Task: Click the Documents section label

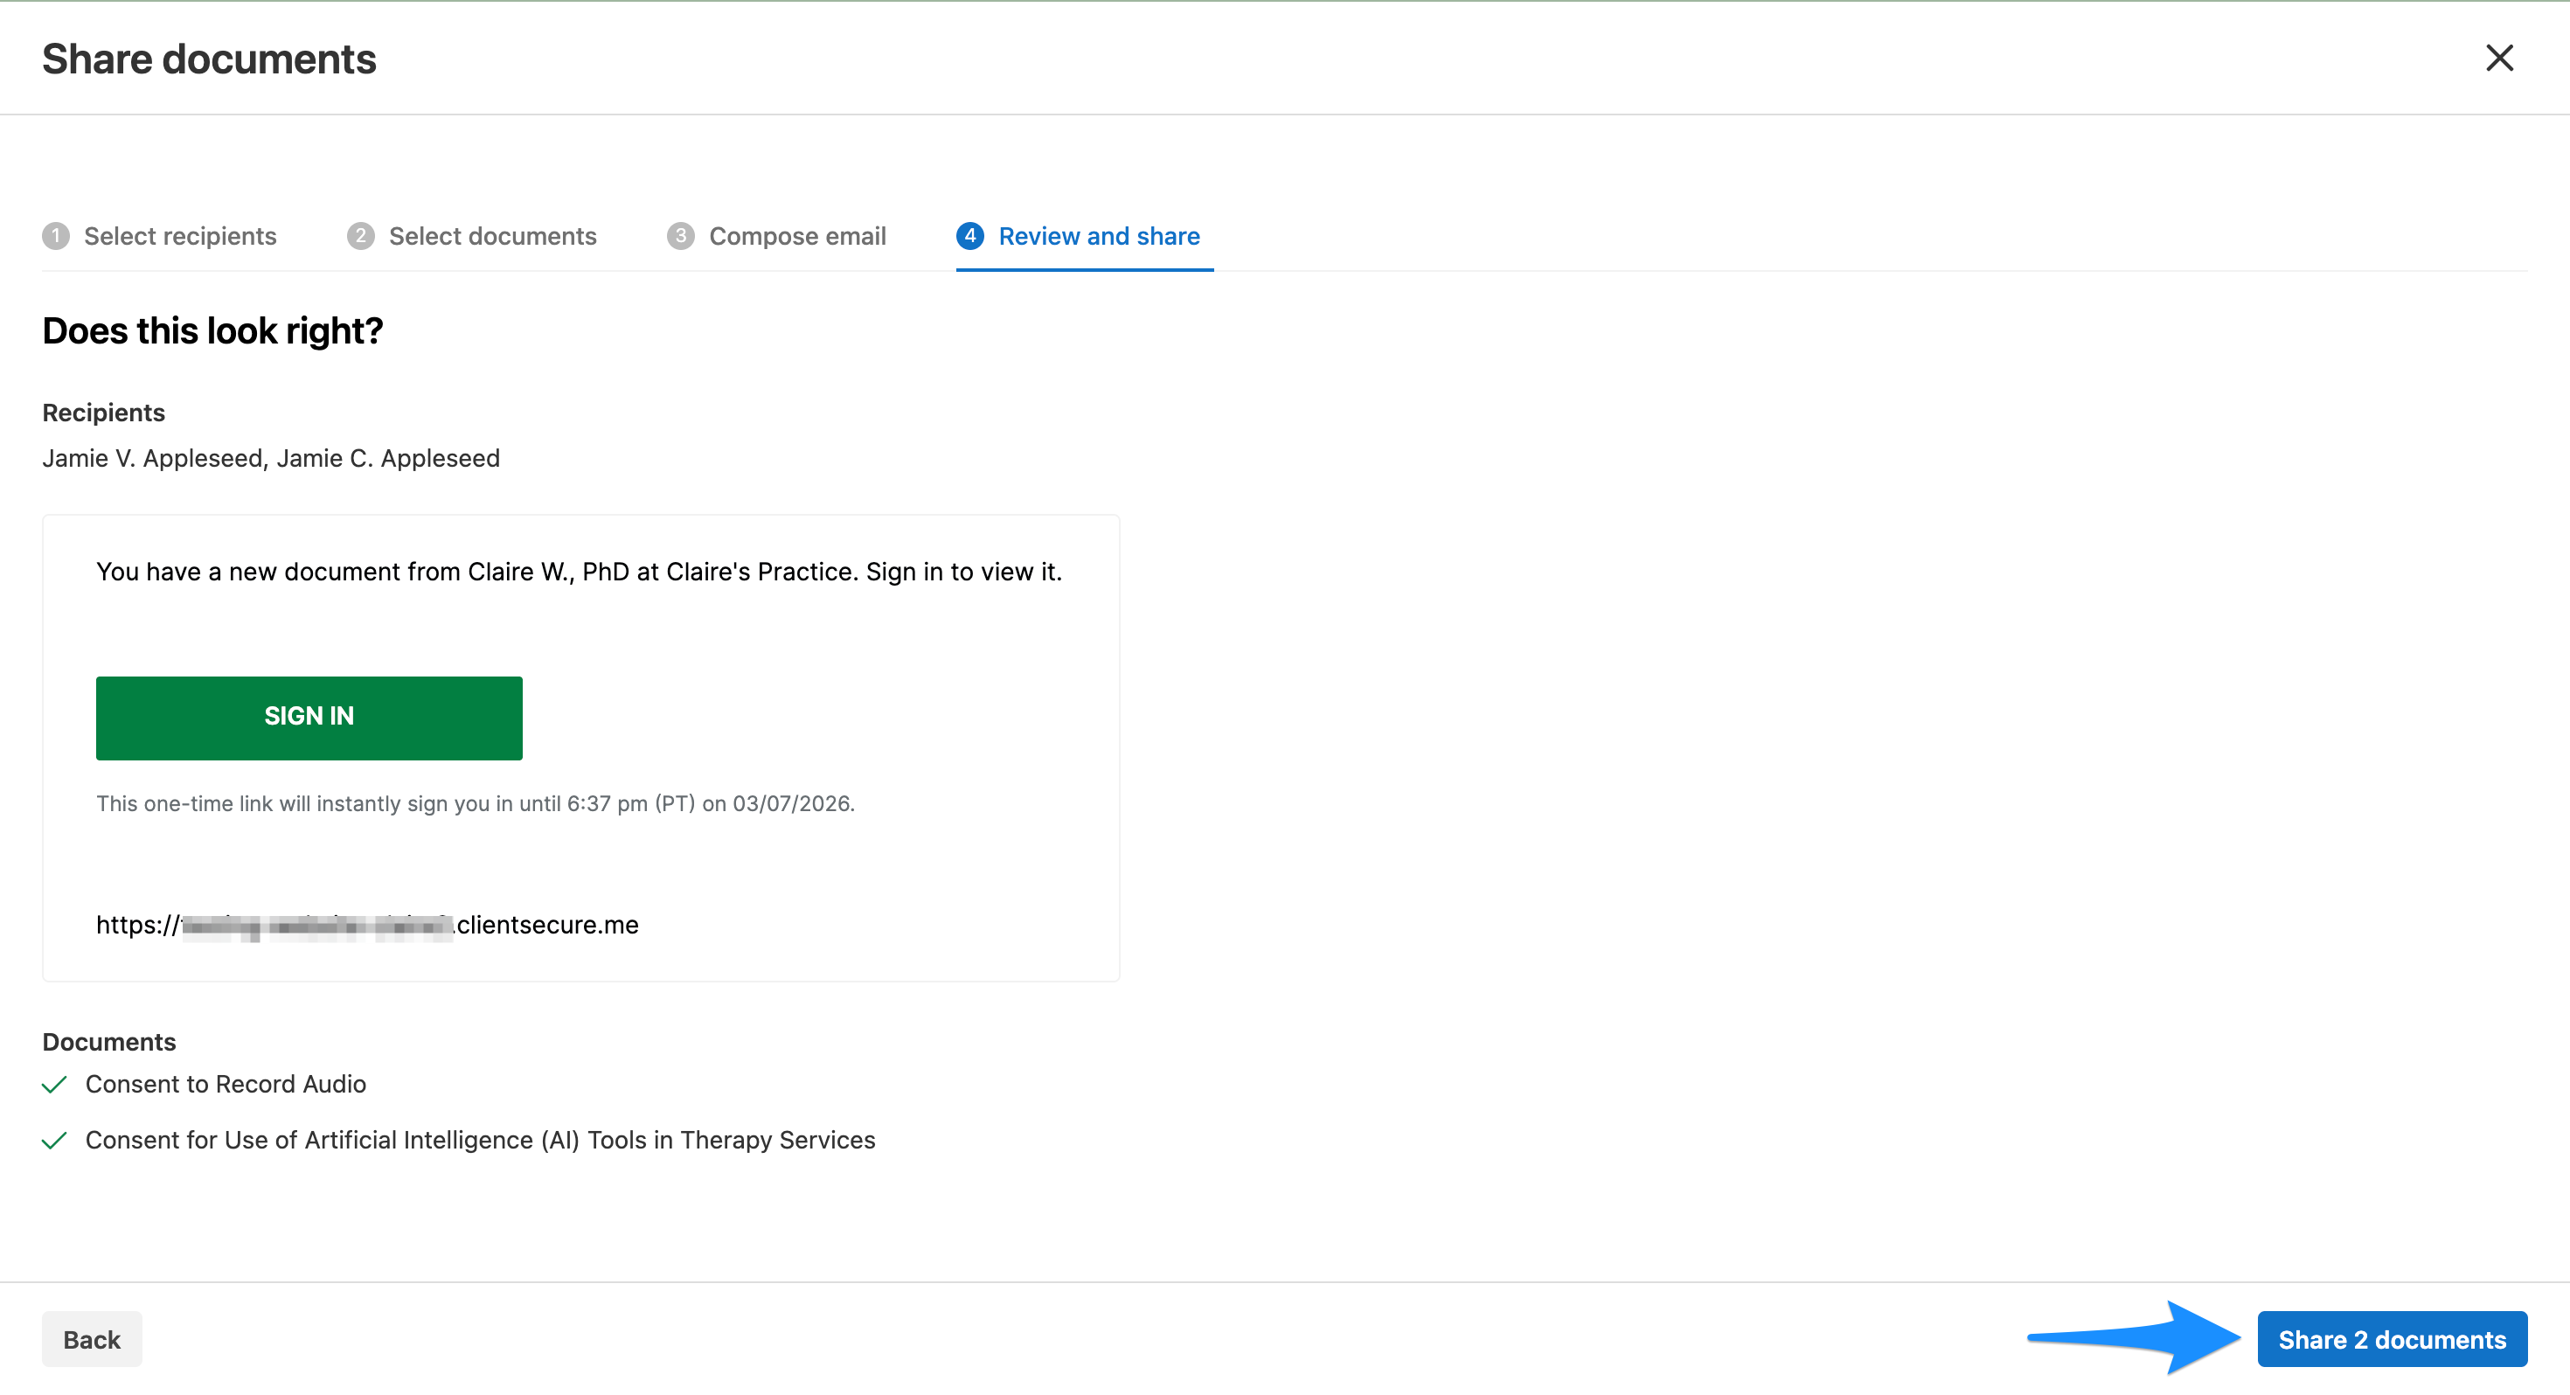Action: tap(108, 1042)
